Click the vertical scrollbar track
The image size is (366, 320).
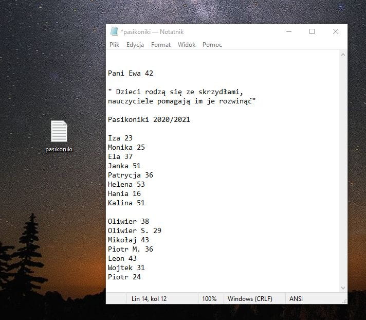(x=343, y=170)
